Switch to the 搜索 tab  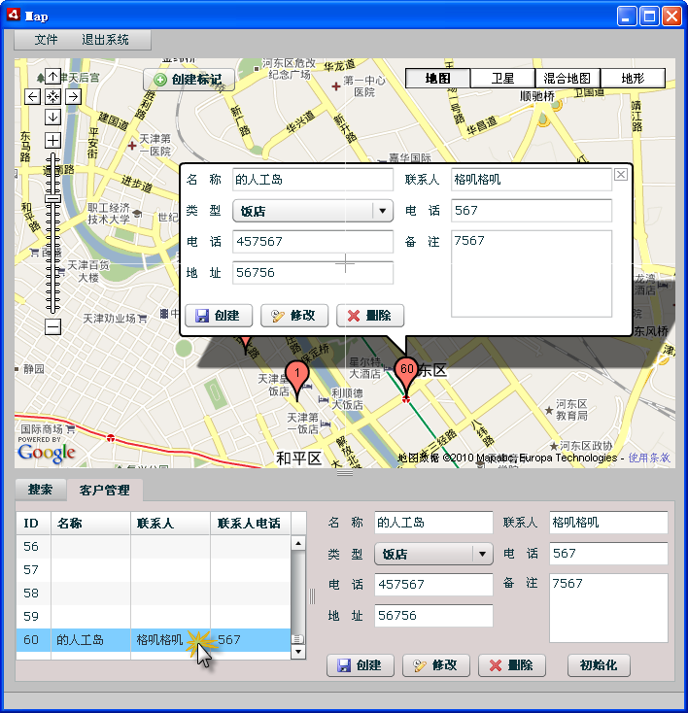[x=40, y=490]
